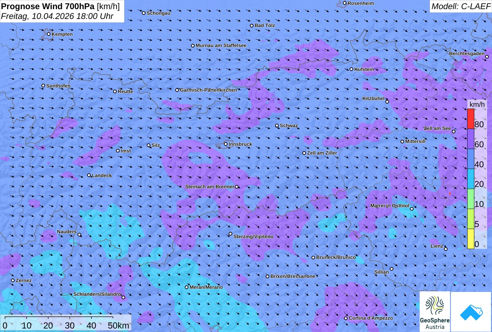Click the Bruneck/Brunico label

point(336,257)
